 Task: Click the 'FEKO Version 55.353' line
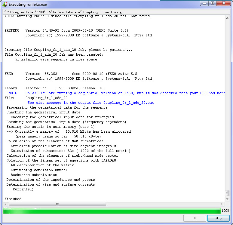(x=72, y=74)
